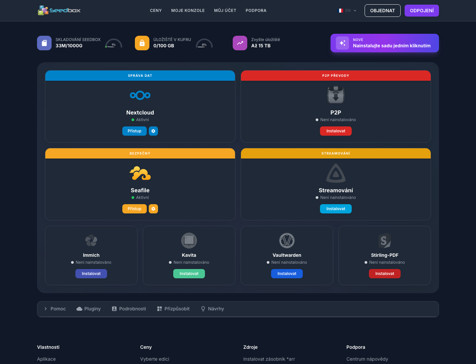Image resolution: width=476 pixels, height=364 pixels.
Task: Open the Aplikace footer link
Action: pyautogui.click(x=46, y=359)
